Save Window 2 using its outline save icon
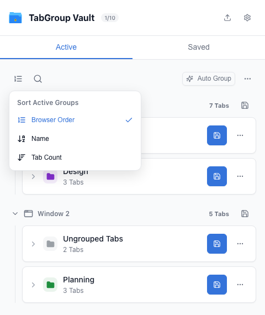 [x=245, y=214]
